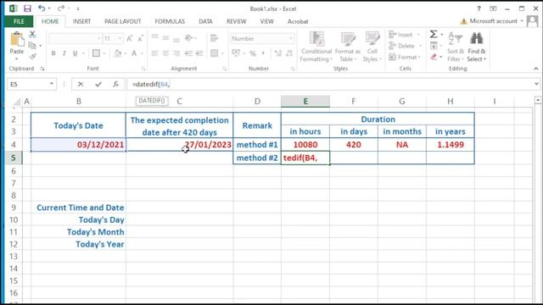
Task: Toggle Italic formatting
Action: (64, 53)
